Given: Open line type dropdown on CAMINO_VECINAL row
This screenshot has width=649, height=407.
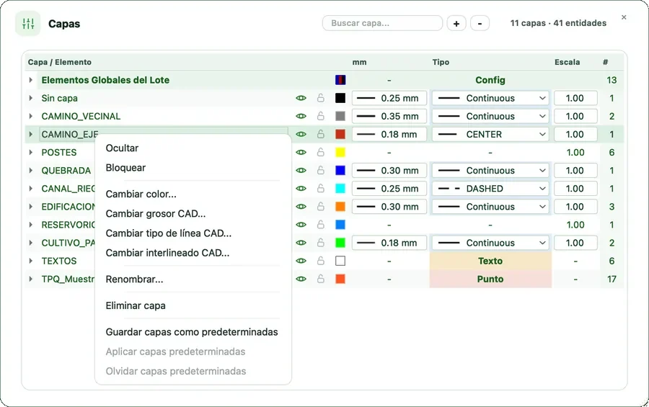Looking at the screenshot, I should 490,116.
